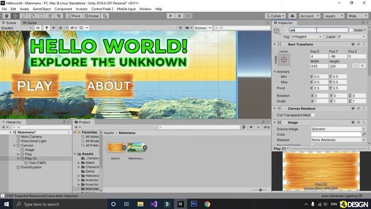Open the Gizmos dropdown
The width and height of the screenshot is (371, 209).
pyautogui.click(x=202, y=28)
